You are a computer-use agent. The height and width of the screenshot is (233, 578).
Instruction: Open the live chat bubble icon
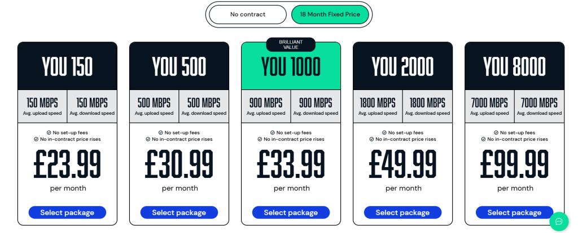[x=559, y=221]
